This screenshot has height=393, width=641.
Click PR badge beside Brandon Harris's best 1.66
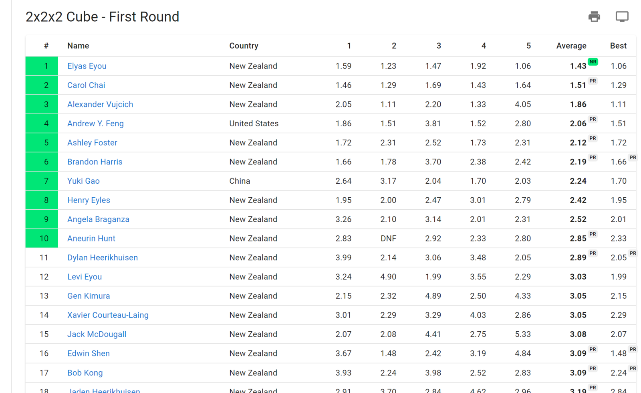point(633,158)
